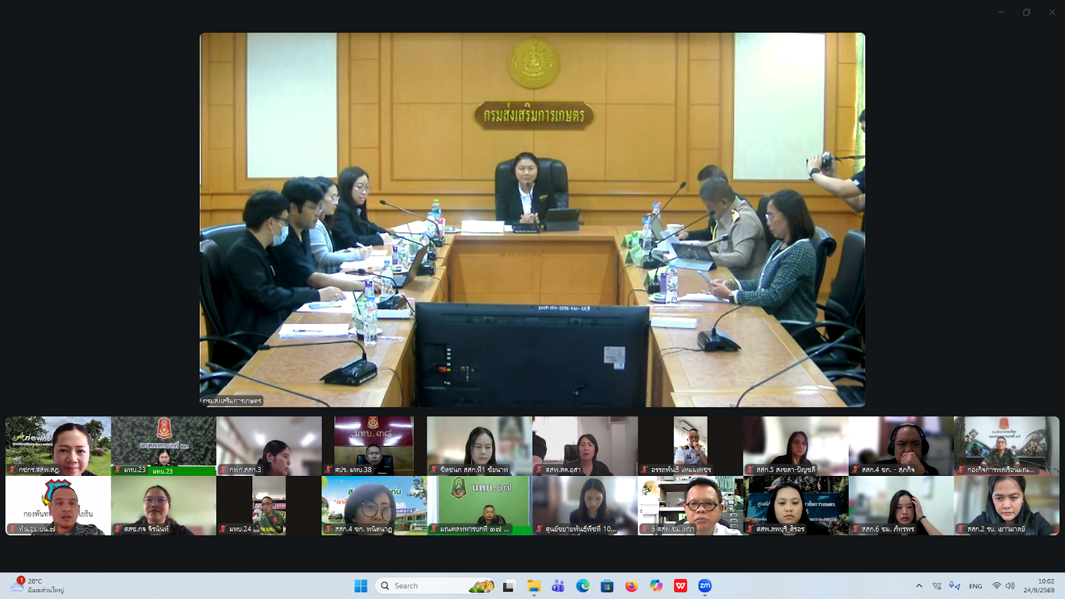
Task: Select participant tile ศูนย์ขยายพันธุ์พืชที่ 10...
Action: 585,505
